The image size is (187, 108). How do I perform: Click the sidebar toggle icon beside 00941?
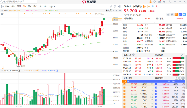2,6
